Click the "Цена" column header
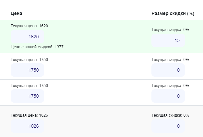 coord(16,14)
